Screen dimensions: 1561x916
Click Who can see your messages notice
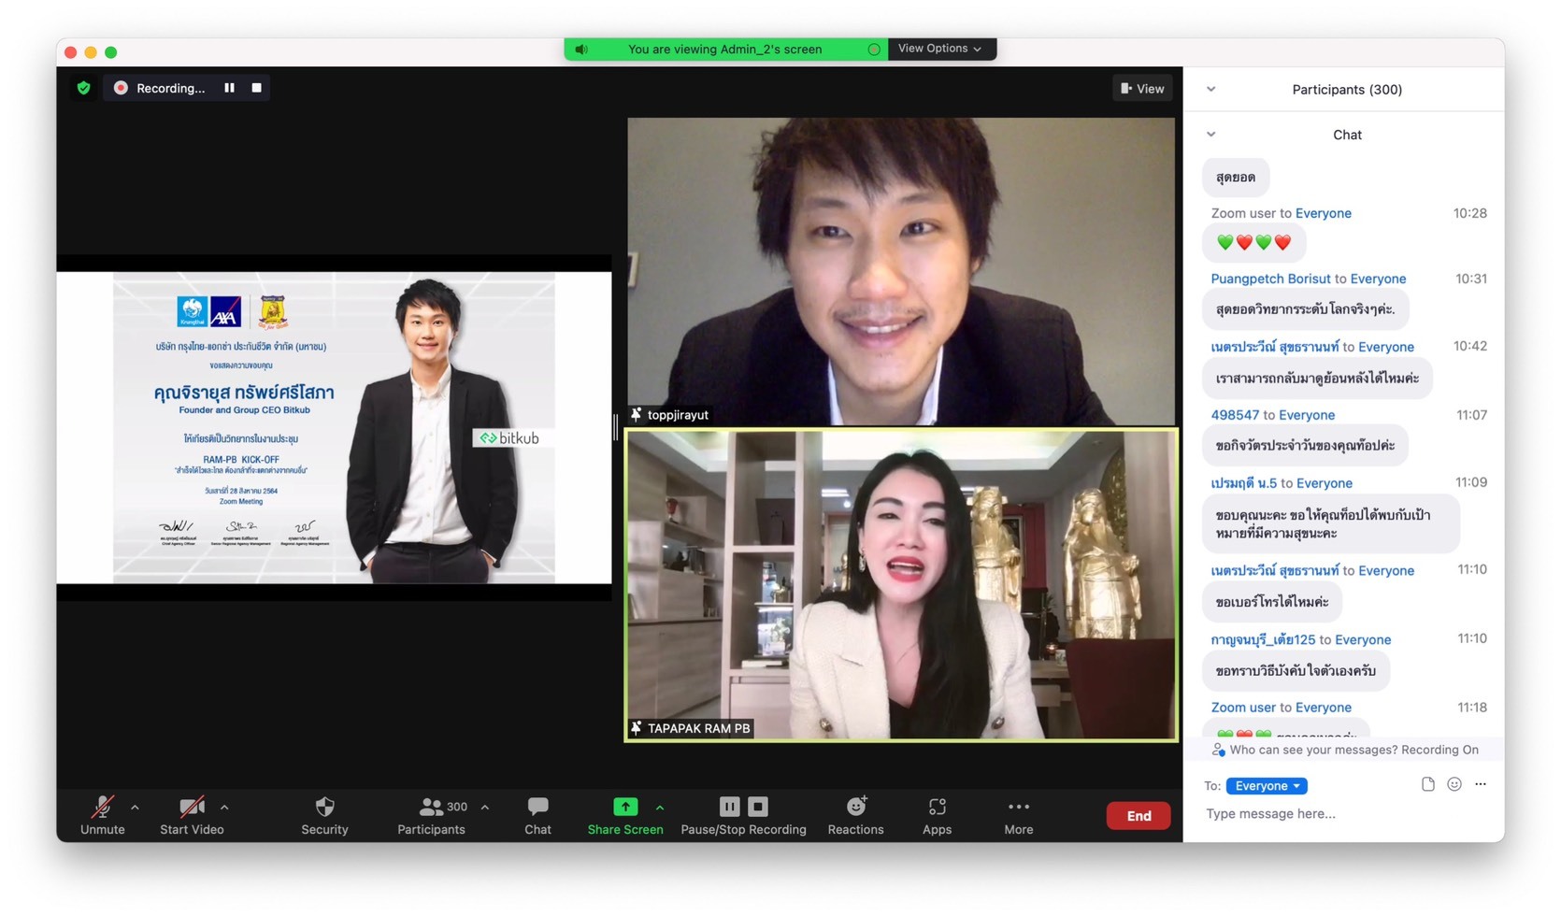coord(1344,750)
